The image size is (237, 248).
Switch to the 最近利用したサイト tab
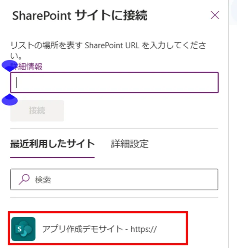(52, 144)
